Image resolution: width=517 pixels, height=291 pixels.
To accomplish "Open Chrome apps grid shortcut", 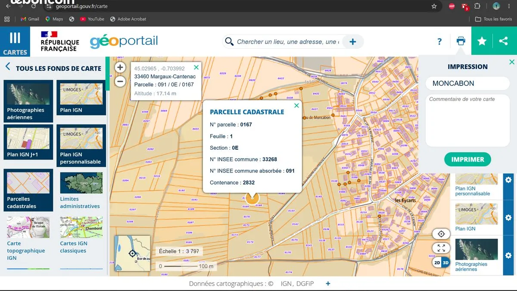I will click(x=6, y=19).
